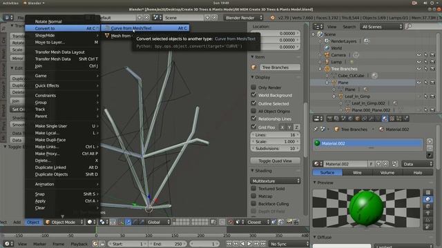Toggle snapping magnet icon in viewport header
Screen dimensions: 442x248
click(231, 222)
